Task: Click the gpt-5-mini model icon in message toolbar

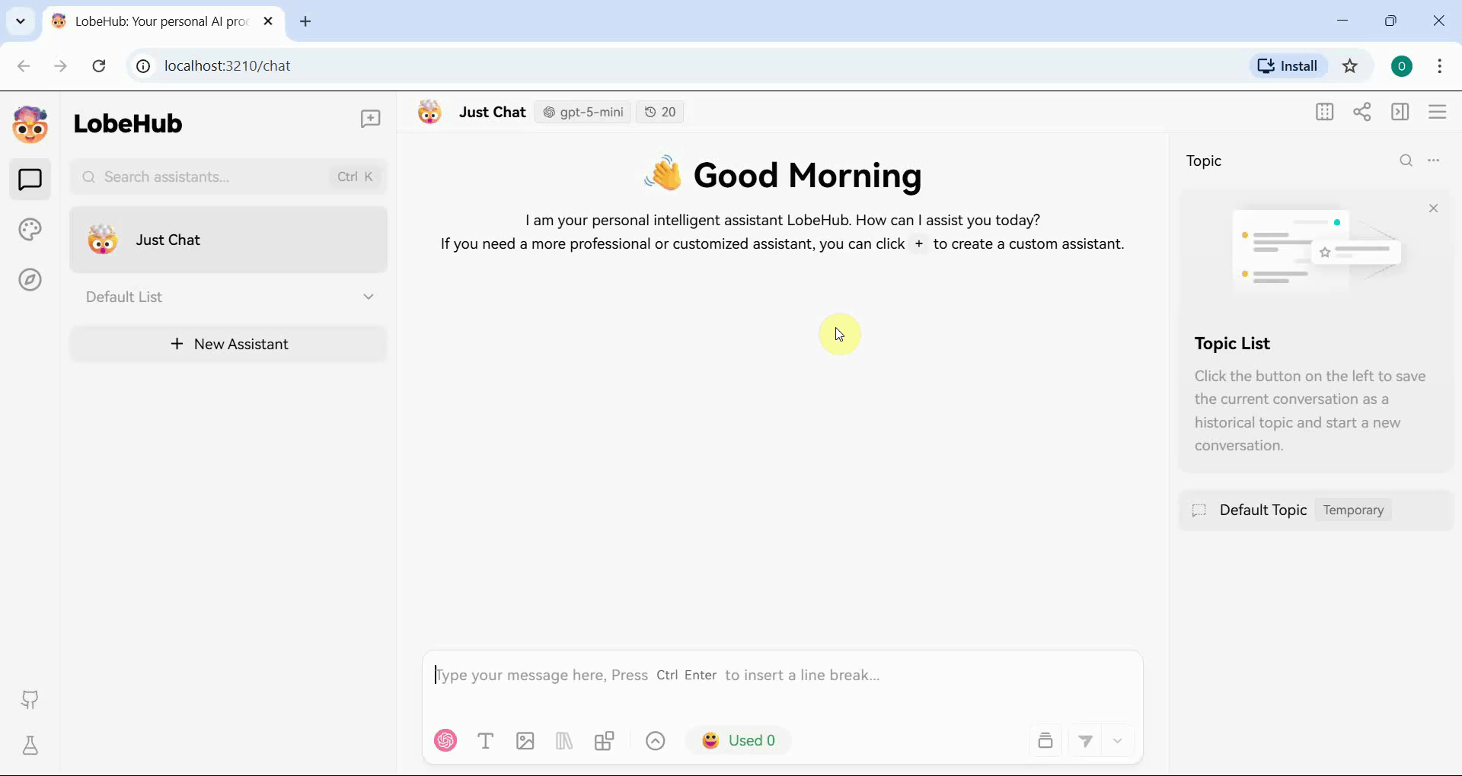Action: 551,112
